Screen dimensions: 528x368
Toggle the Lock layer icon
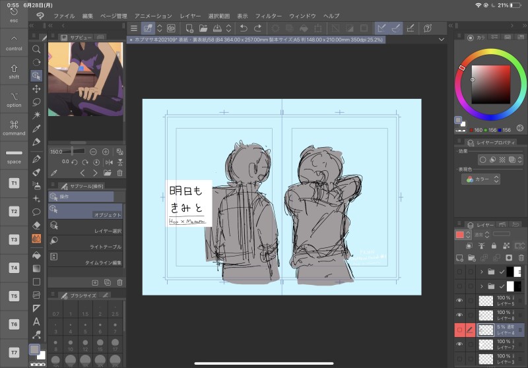(x=494, y=246)
